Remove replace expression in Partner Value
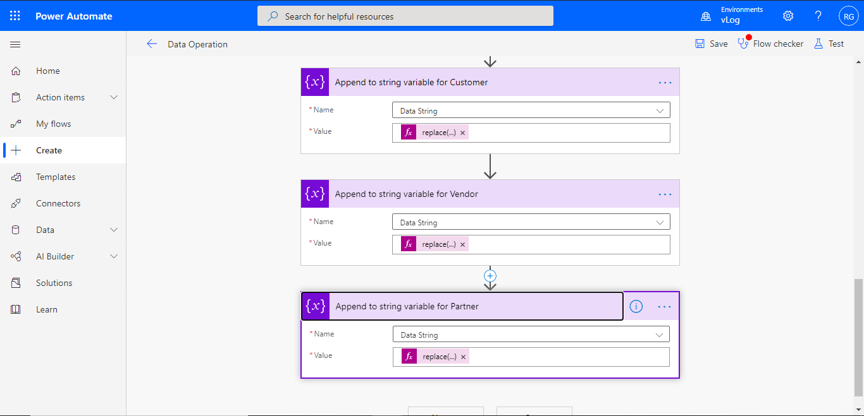 click(x=463, y=357)
